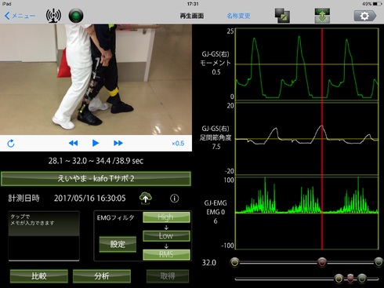The height and width of the screenshot is (288, 384).
Task: Select red handle on the lower range slider
Action: [x=350, y=279]
